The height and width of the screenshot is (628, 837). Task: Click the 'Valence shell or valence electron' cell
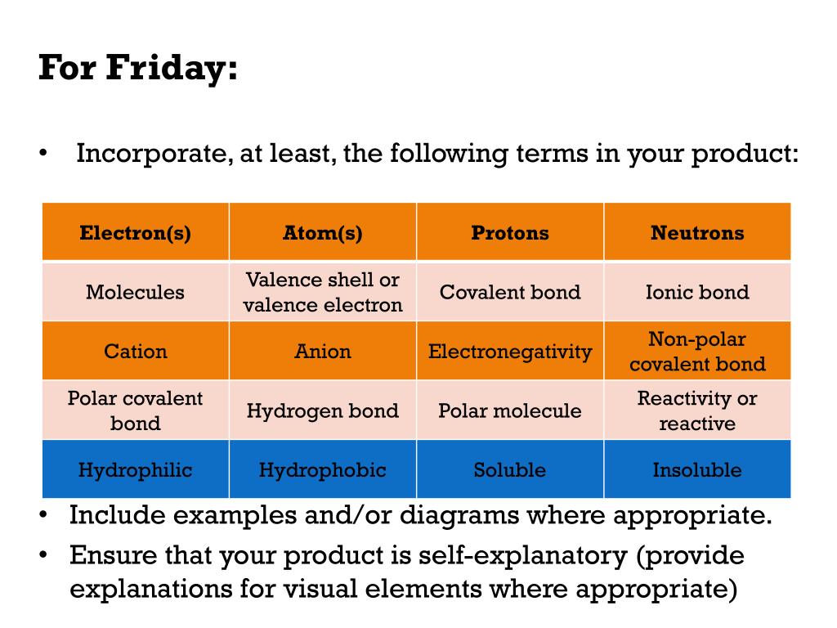pyautogui.click(x=323, y=292)
